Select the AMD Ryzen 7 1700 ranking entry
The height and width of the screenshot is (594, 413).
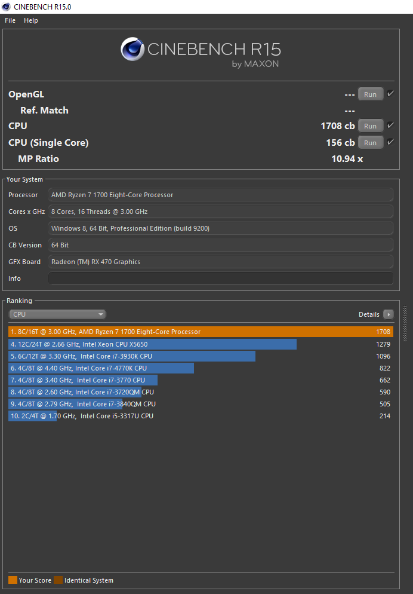(x=201, y=332)
